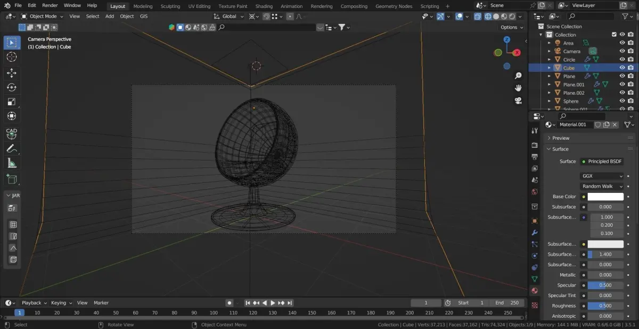639x329 pixels.
Task: Click the play animation button
Action: coord(273,303)
